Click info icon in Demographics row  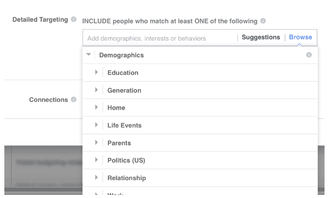click(309, 55)
